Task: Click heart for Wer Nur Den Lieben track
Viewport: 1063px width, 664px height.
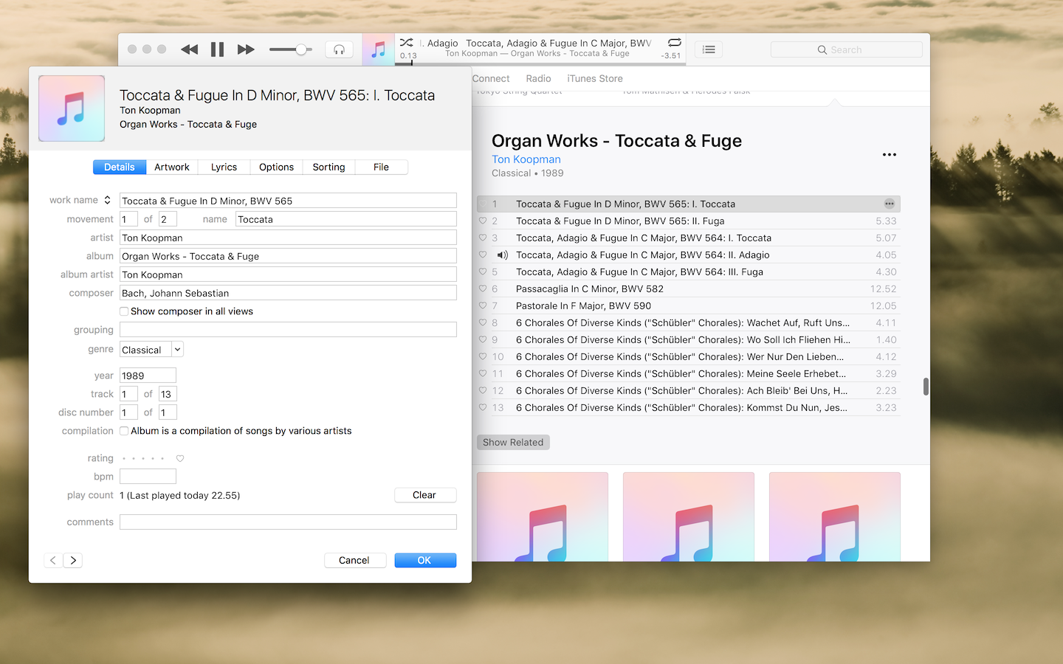Action: click(483, 356)
